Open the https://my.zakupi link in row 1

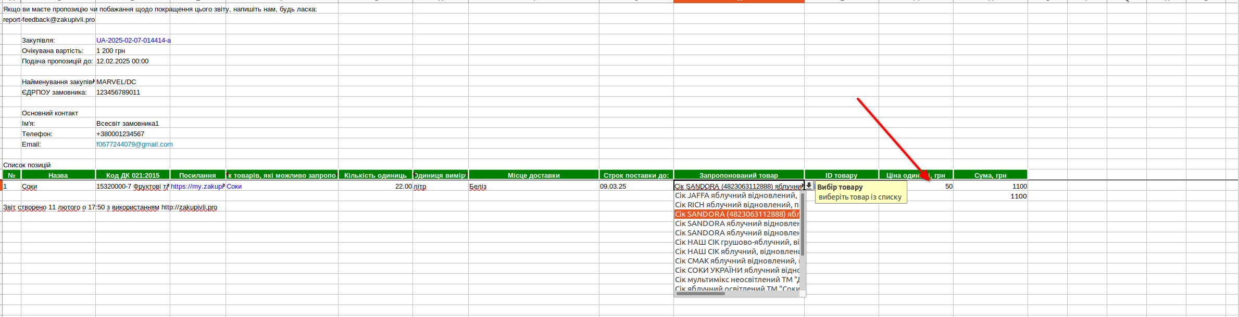[x=197, y=186]
